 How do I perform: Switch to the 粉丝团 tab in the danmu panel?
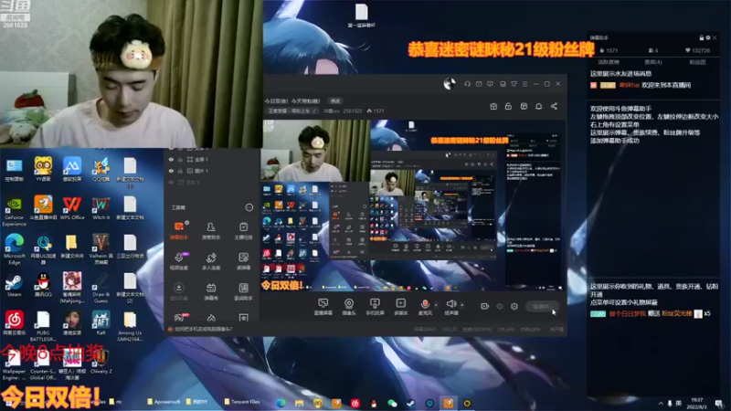[697, 62]
